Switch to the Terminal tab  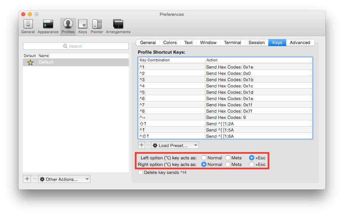click(x=232, y=42)
